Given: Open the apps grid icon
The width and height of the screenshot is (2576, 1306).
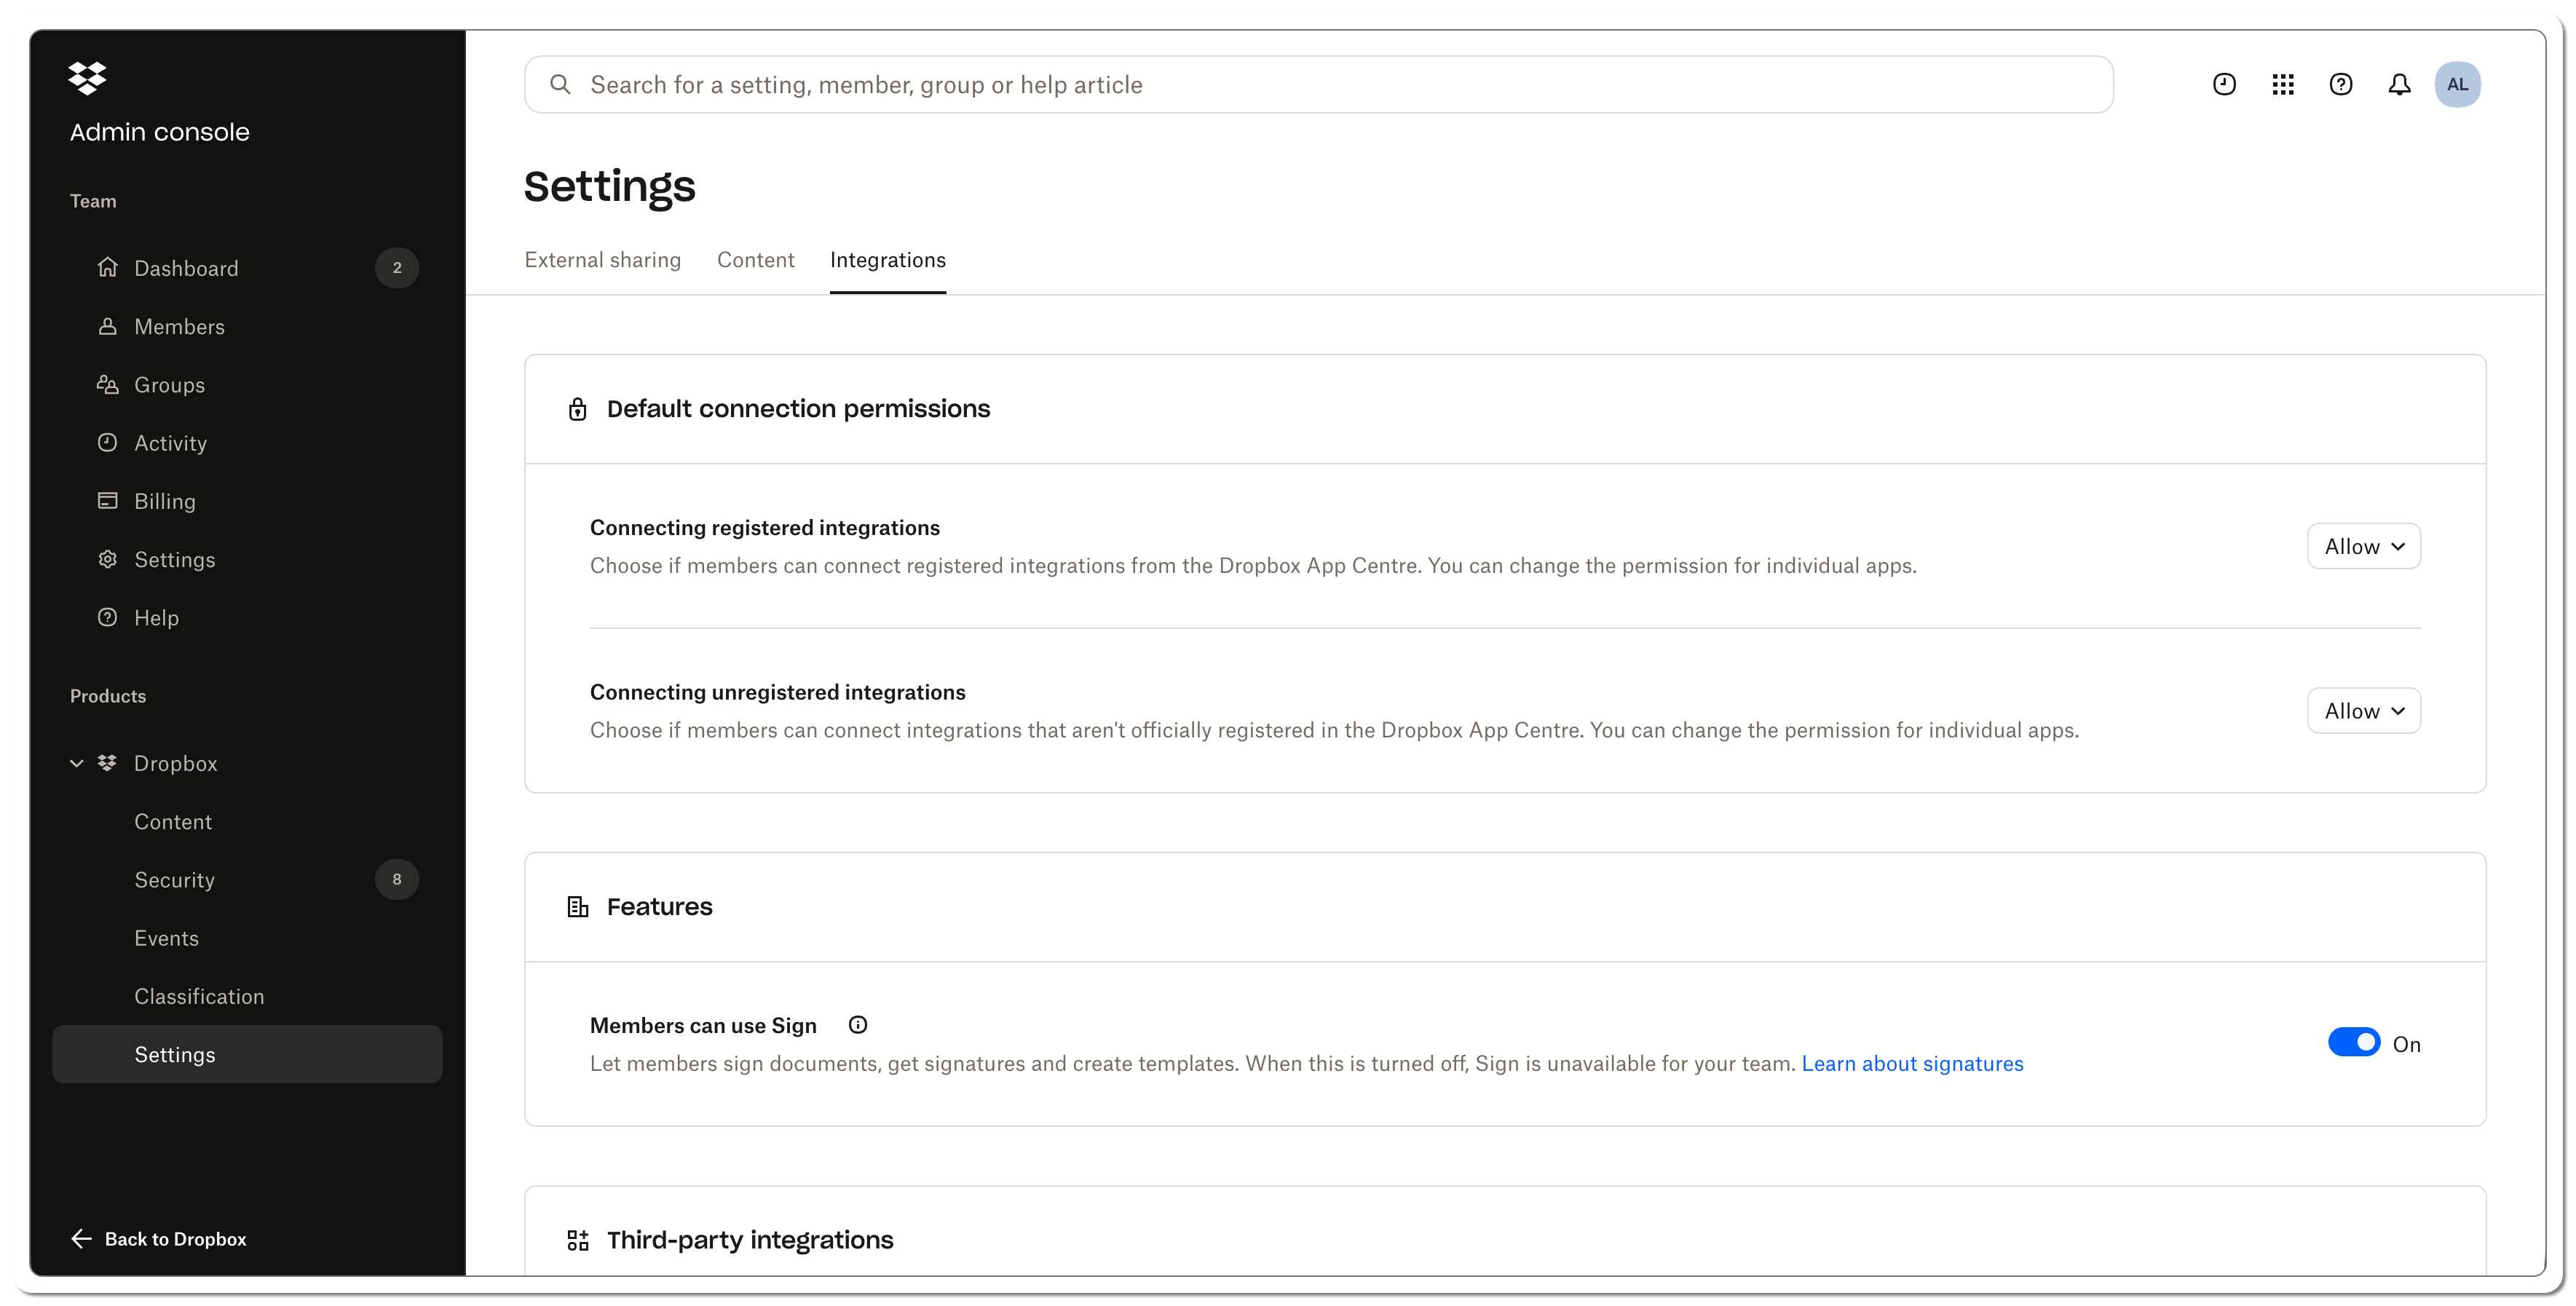Looking at the screenshot, I should point(2283,85).
